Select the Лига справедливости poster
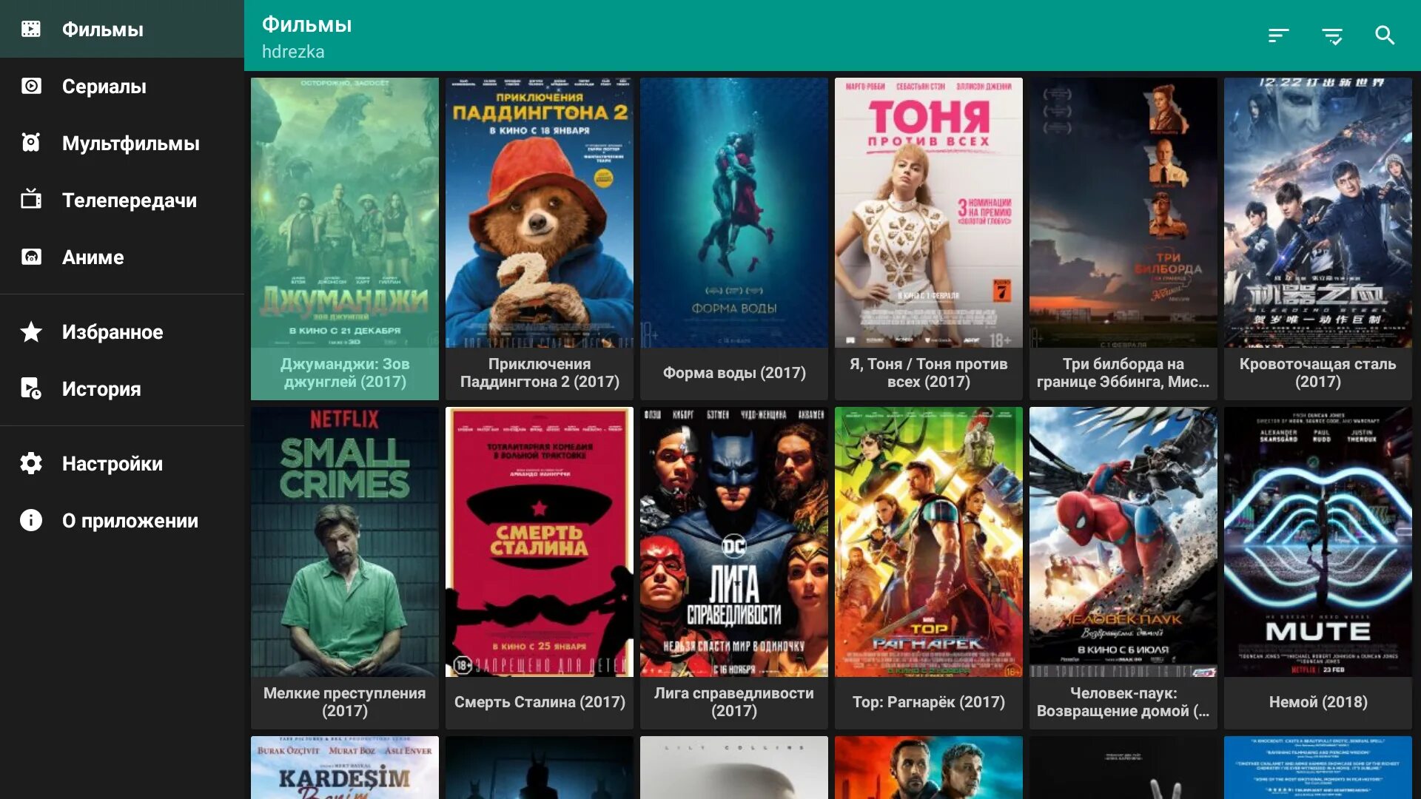1421x799 pixels. tap(734, 542)
